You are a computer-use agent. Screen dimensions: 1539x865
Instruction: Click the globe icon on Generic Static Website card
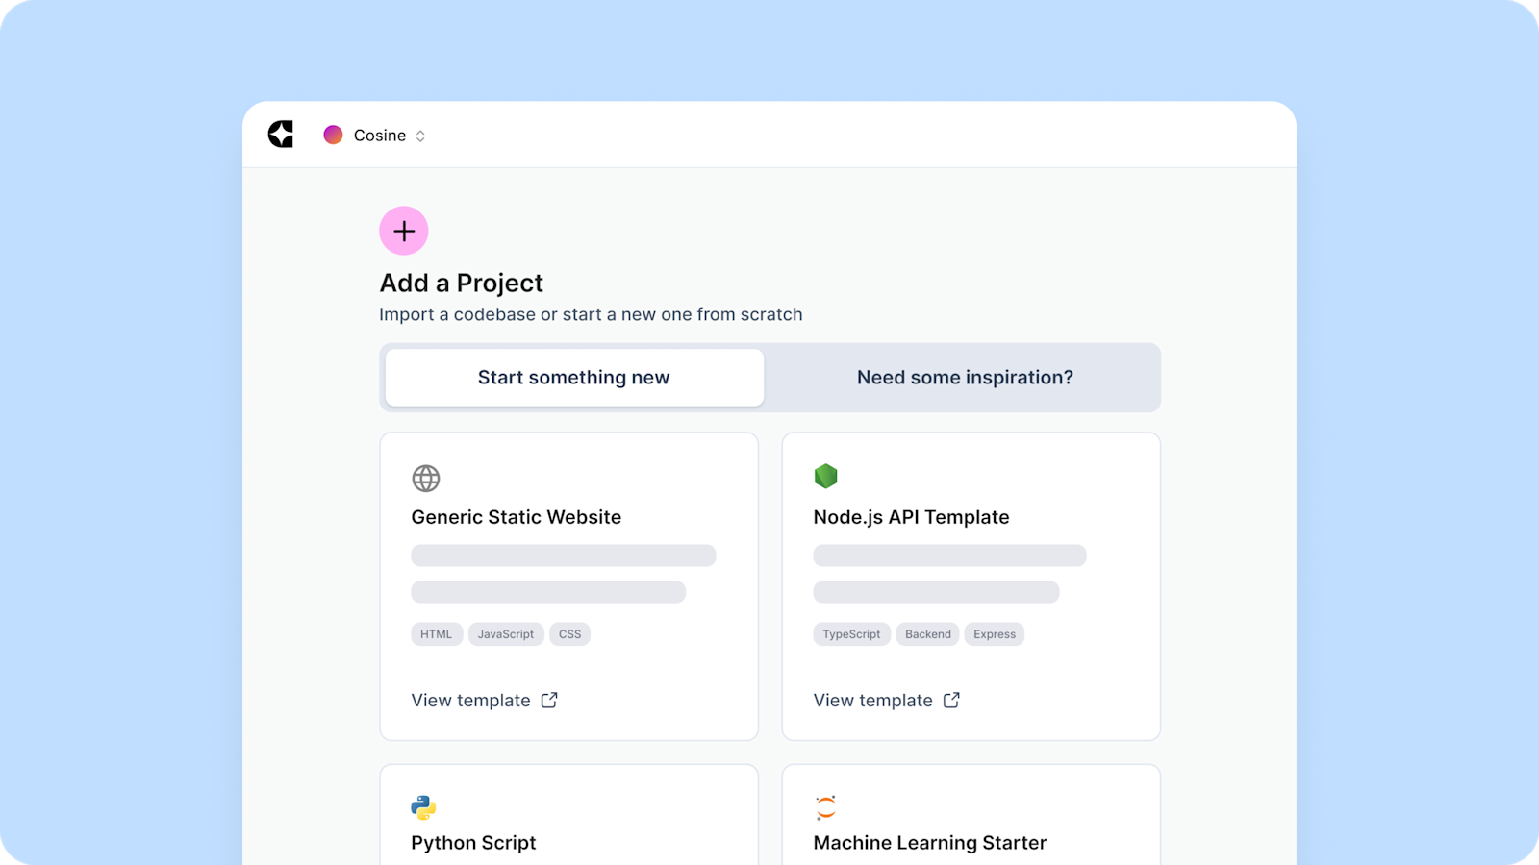point(424,478)
